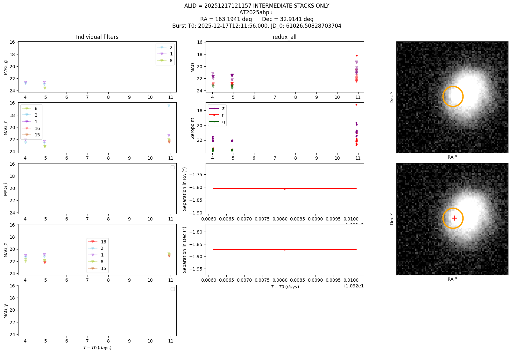Click the empty legend box in MAG_y plot
Viewport: 511px width, 354px height.
coord(173,289)
